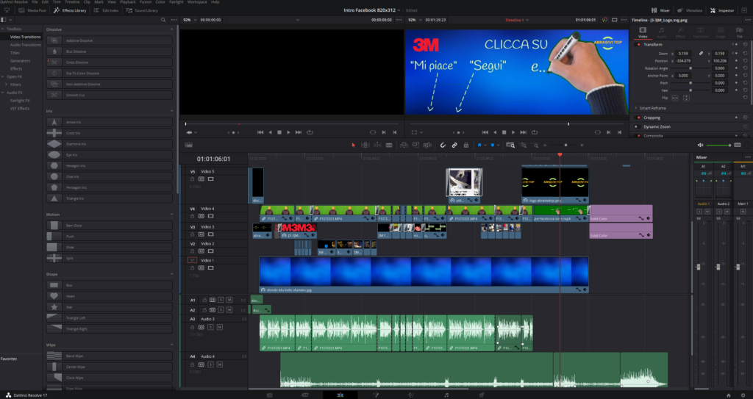The image size is (753, 399).
Task: Add keyframe for Rotation Angle
Action: pyautogui.click(x=736, y=68)
